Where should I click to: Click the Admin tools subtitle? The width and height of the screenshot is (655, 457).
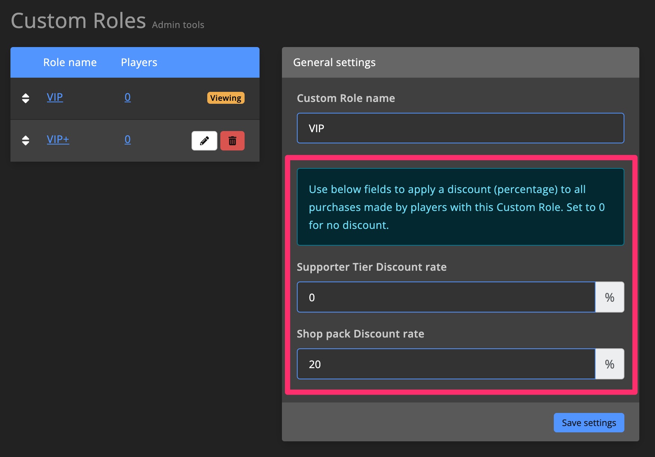pyautogui.click(x=178, y=25)
